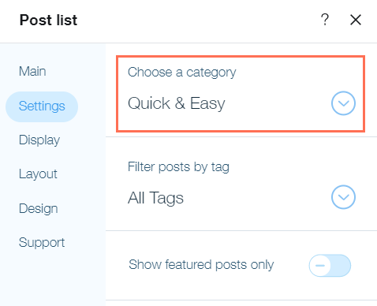
Task: Click the tag filter circular chevron icon
Action: pyautogui.click(x=343, y=197)
